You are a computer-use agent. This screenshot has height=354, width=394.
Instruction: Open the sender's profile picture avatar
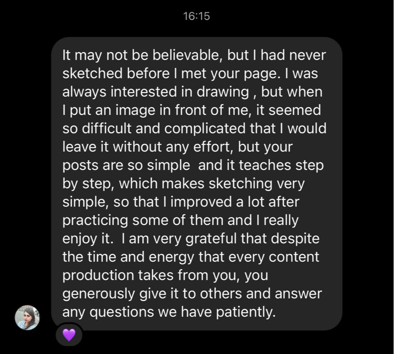click(x=28, y=317)
